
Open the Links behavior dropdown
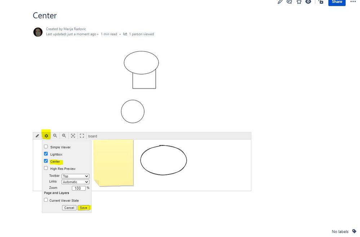coord(75,182)
